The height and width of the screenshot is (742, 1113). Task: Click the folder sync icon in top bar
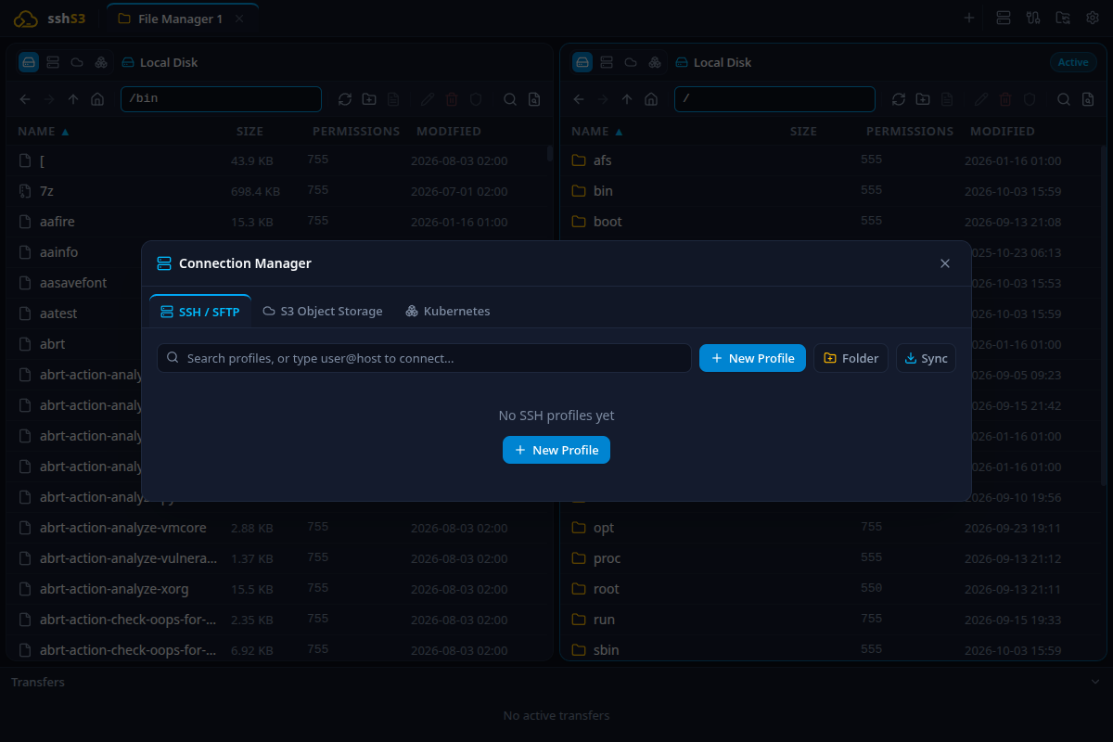(x=1063, y=18)
